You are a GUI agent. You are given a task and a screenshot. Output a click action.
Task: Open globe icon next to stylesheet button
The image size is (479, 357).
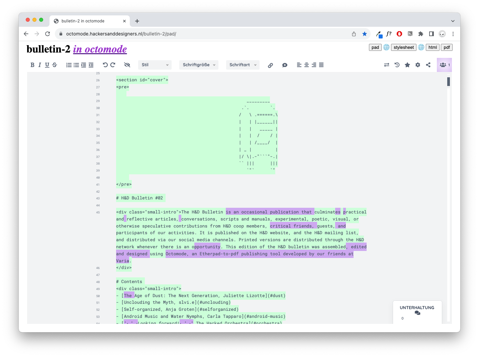tap(421, 47)
